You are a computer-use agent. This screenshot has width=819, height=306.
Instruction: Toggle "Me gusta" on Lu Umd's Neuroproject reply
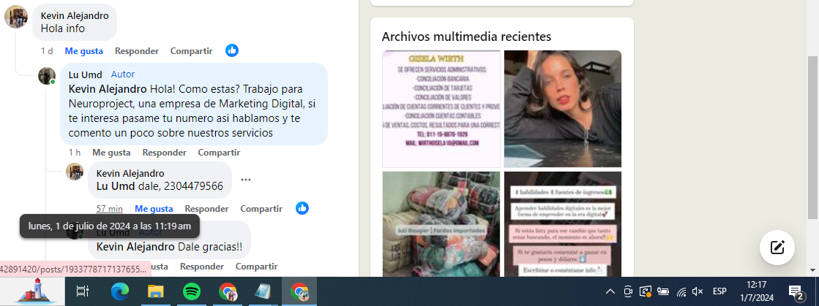111,153
